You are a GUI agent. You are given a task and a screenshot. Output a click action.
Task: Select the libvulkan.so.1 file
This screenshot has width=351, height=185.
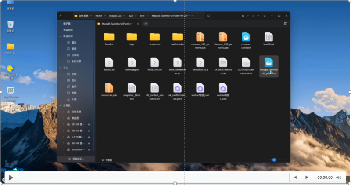[201, 64]
